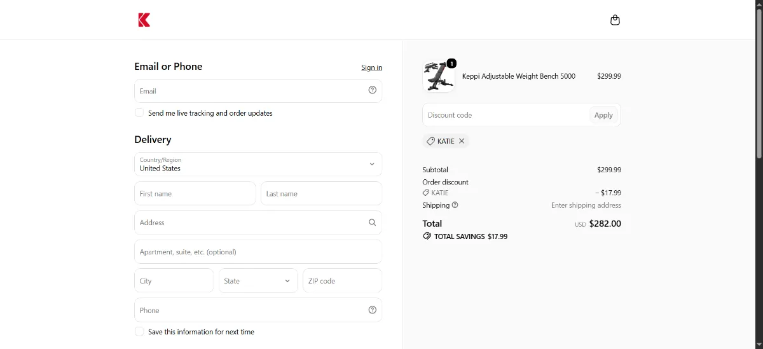Focus the ZIP code field
Screen dimensions: 763x349
coord(342,280)
